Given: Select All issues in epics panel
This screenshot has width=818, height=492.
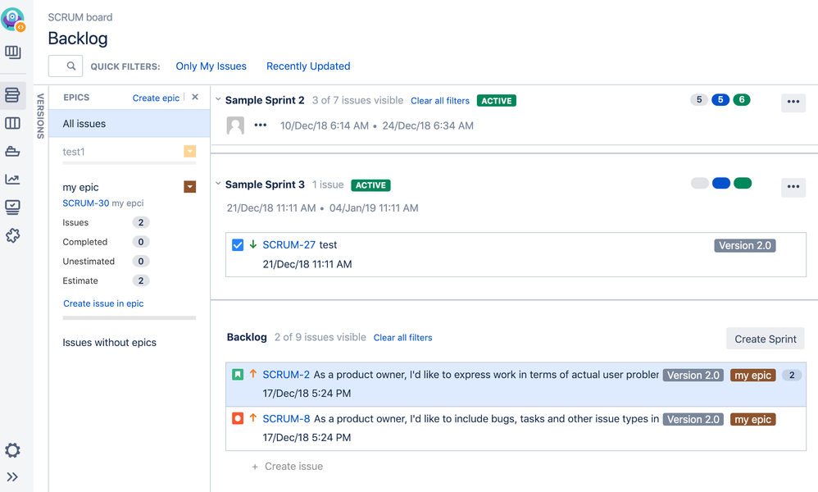Looking at the screenshot, I should click(x=130, y=124).
